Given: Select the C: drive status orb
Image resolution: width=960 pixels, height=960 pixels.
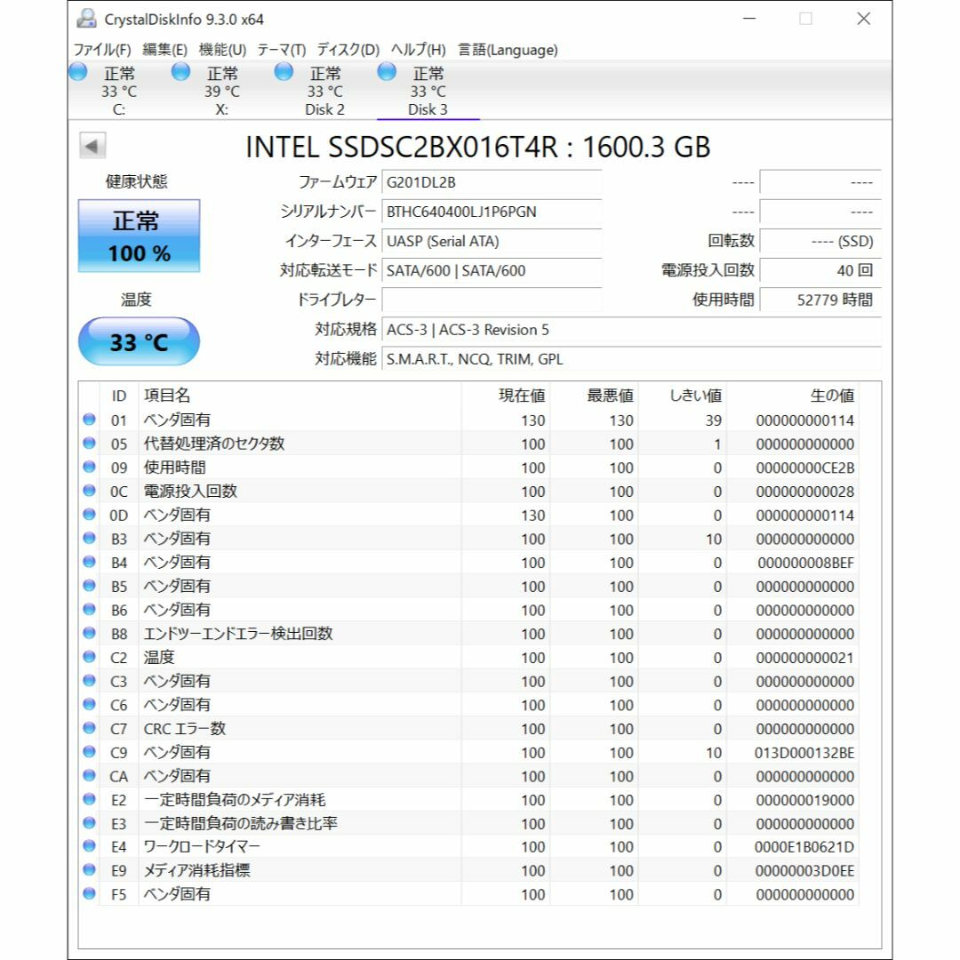Looking at the screenshot, I should click(77, 72).
